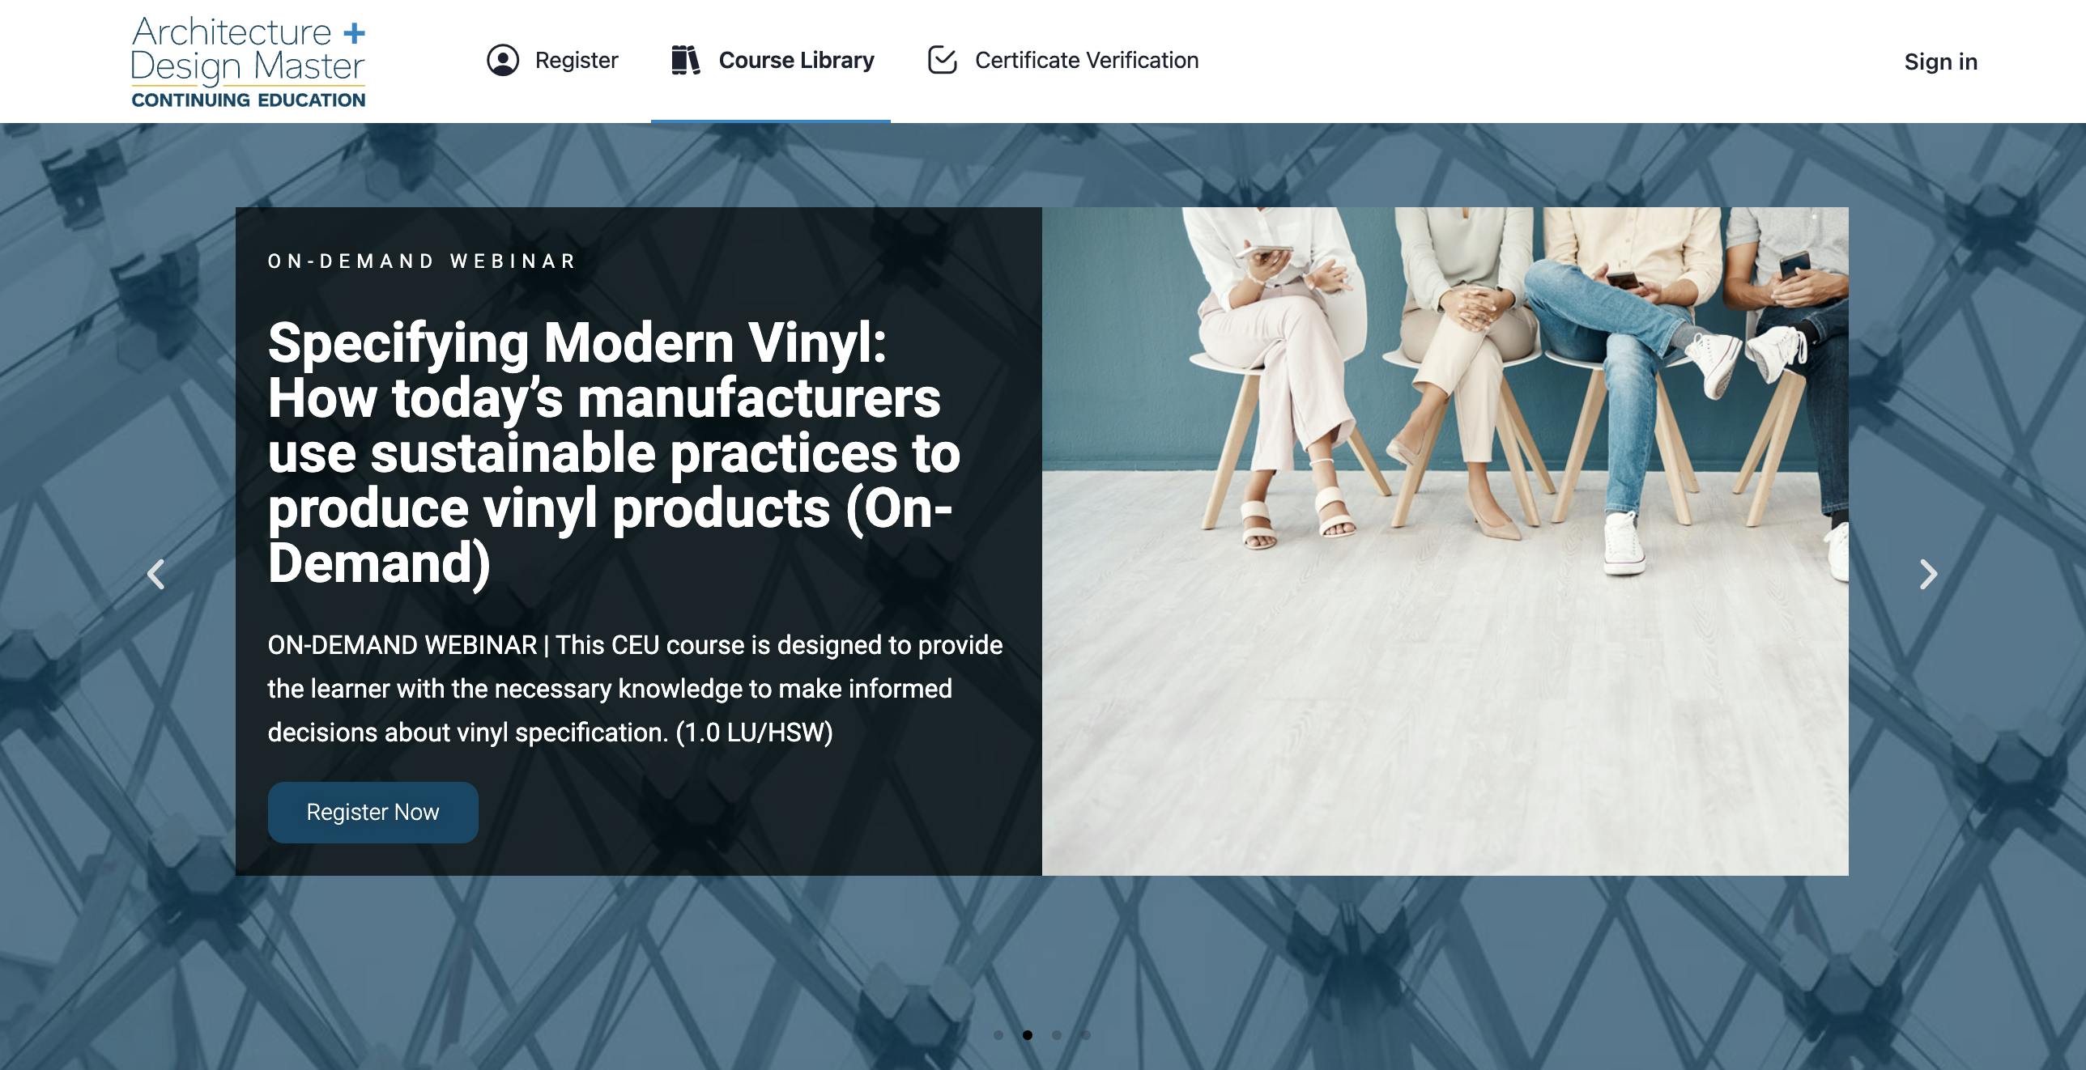Select the active second carousel dot
2086x1070 pixels.
[x=1028, y=1035]
